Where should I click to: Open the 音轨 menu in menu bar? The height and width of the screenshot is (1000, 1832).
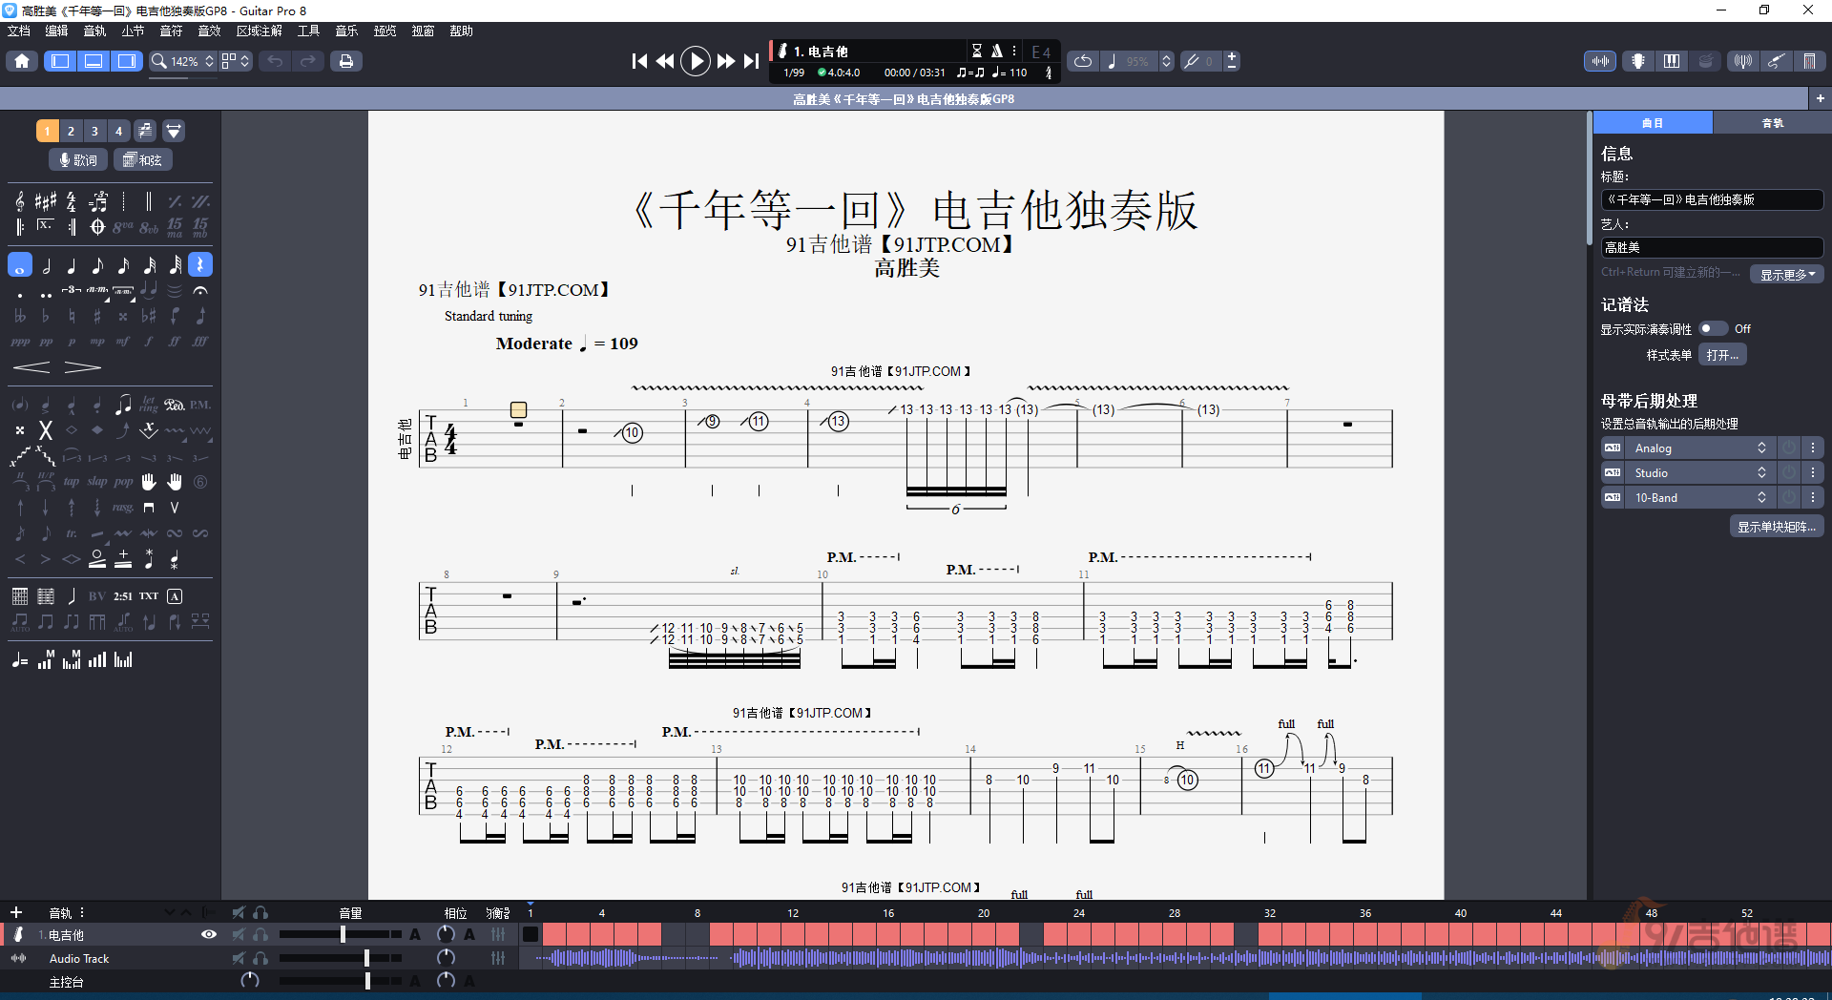(94, 31)
